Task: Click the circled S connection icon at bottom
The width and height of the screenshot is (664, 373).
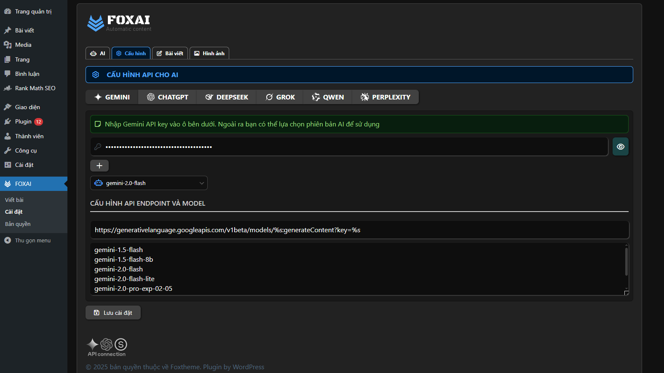Action: (121, 344)
